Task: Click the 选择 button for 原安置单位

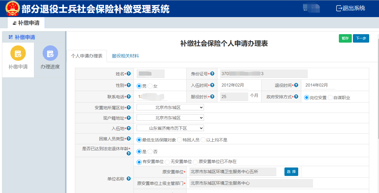Action: (291, 171)
